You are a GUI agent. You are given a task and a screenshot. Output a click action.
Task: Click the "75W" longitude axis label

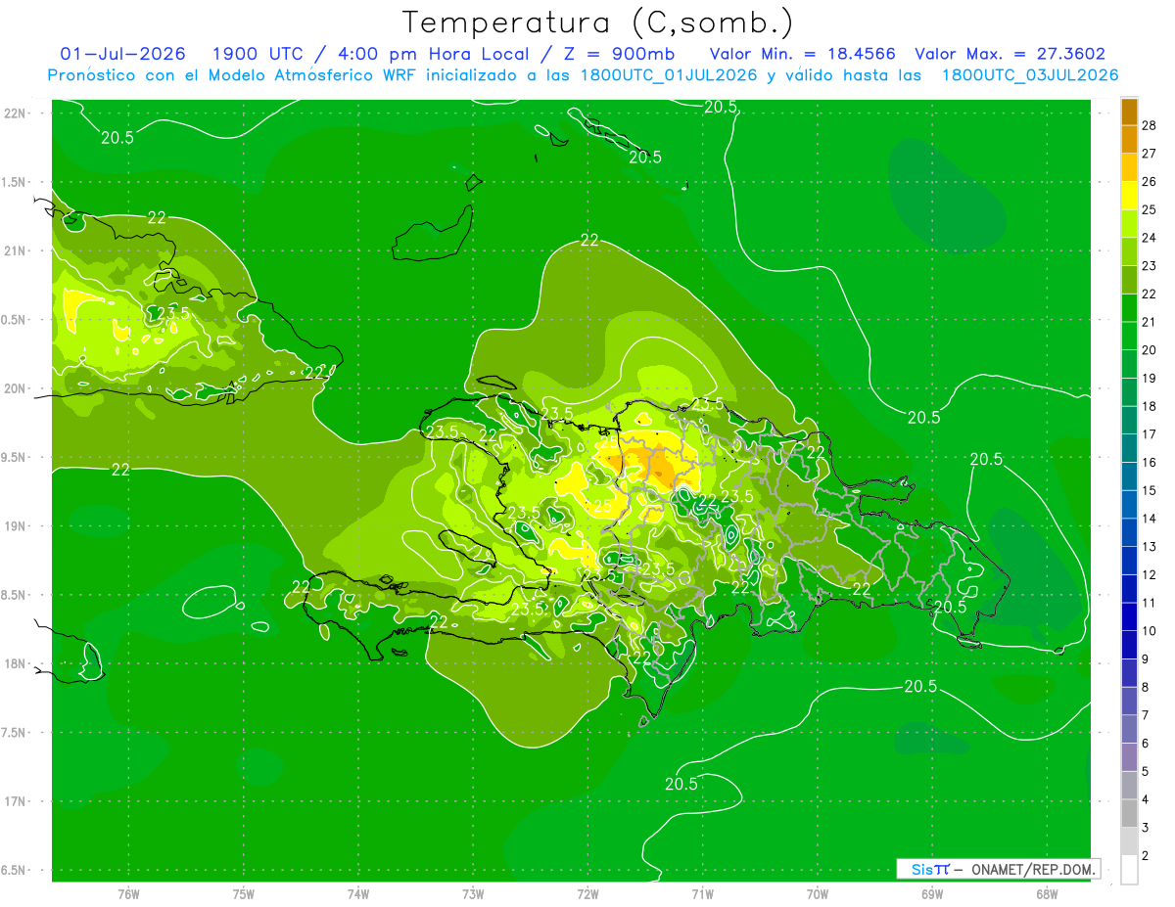[x=244, y=894]
